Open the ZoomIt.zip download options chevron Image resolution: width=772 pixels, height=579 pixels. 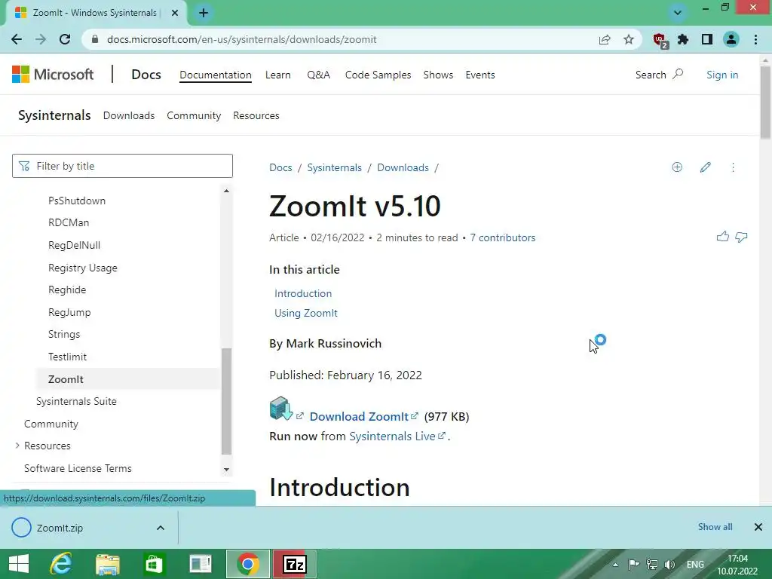(161, 528)
